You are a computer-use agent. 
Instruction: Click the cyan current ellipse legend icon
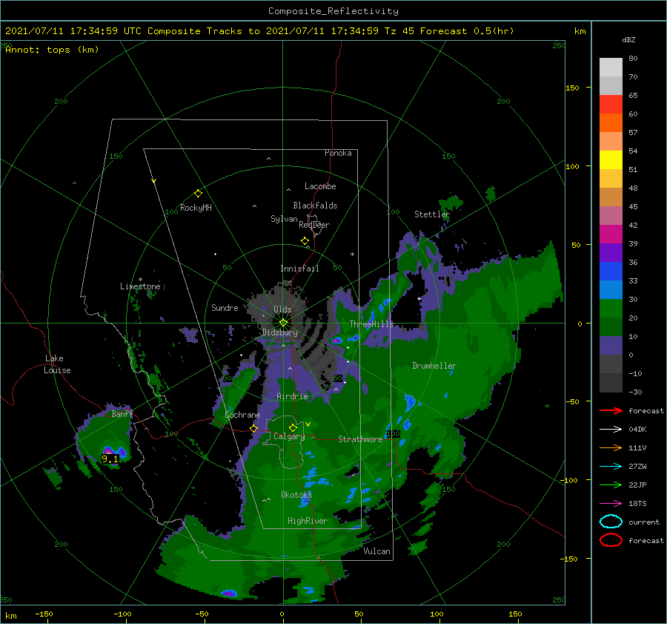pos(611,522)
